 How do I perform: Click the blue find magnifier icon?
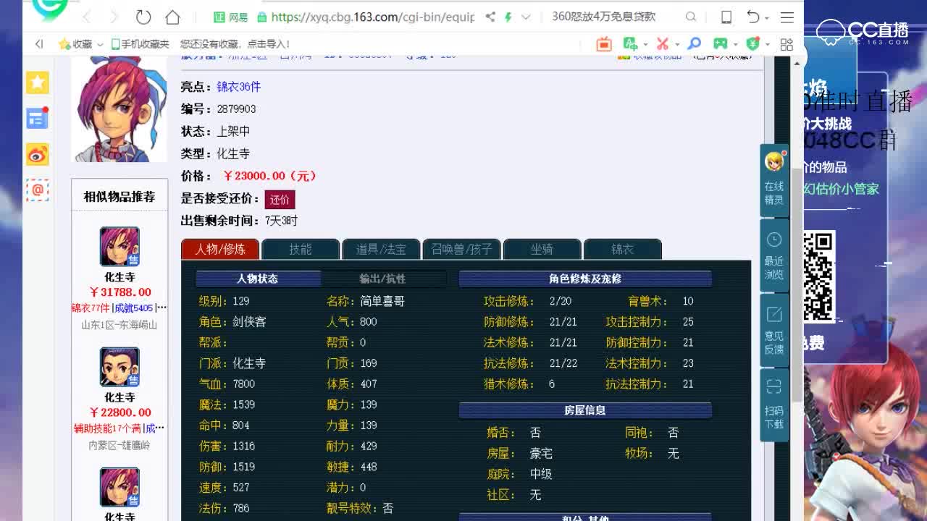[x=694, y=44]
